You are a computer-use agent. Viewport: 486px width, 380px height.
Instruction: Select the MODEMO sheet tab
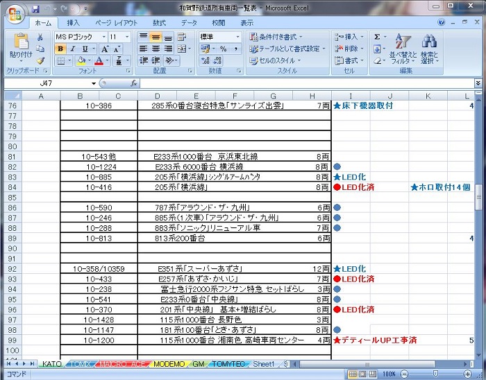[169, 364]
